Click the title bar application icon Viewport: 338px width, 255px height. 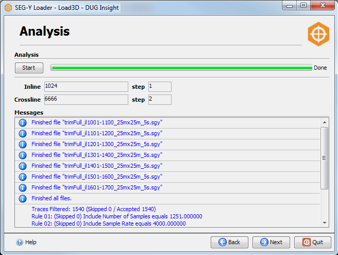[x=8, y=8]
